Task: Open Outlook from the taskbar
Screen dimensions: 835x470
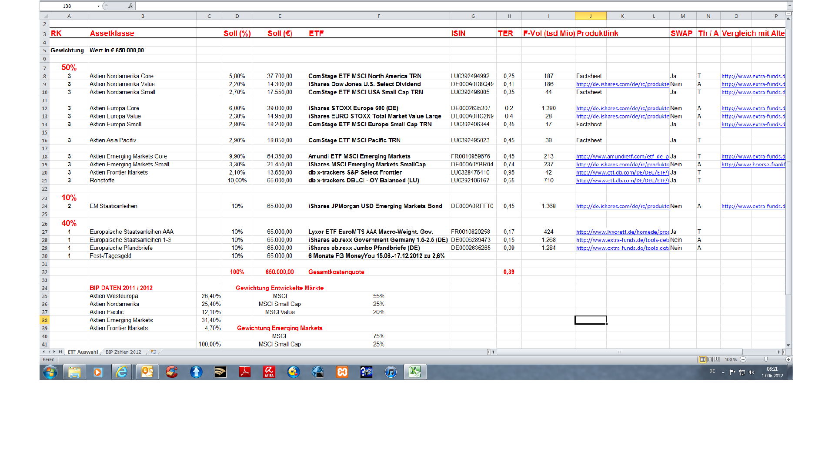Action: [147, 372]
